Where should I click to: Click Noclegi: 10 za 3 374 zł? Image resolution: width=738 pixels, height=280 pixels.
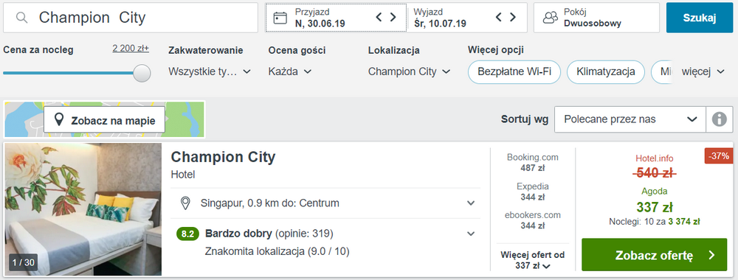pos(654,221)
